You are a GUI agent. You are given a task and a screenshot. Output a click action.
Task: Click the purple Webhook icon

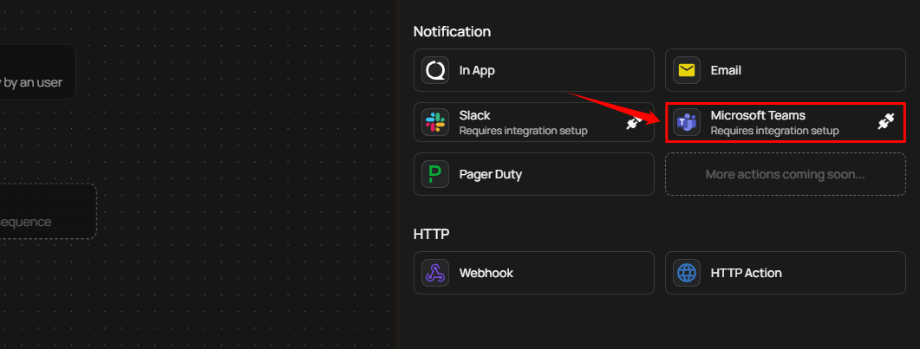click(435, 273)
